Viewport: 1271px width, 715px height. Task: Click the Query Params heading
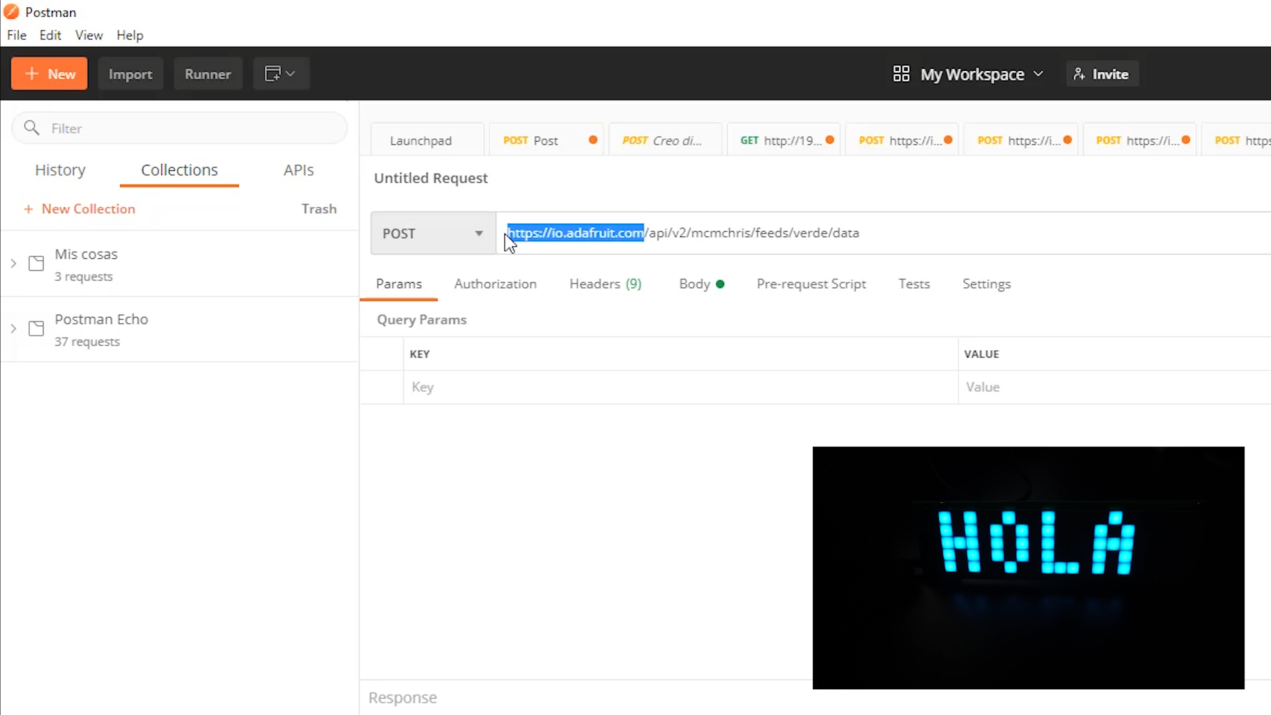point(422,320)
